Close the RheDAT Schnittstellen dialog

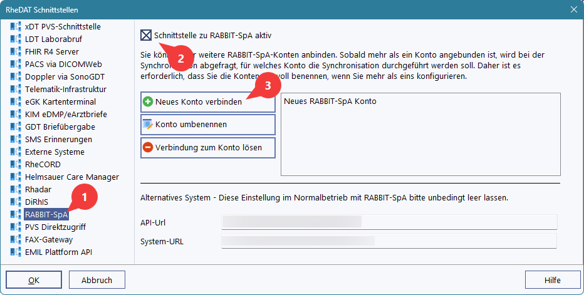574,9
